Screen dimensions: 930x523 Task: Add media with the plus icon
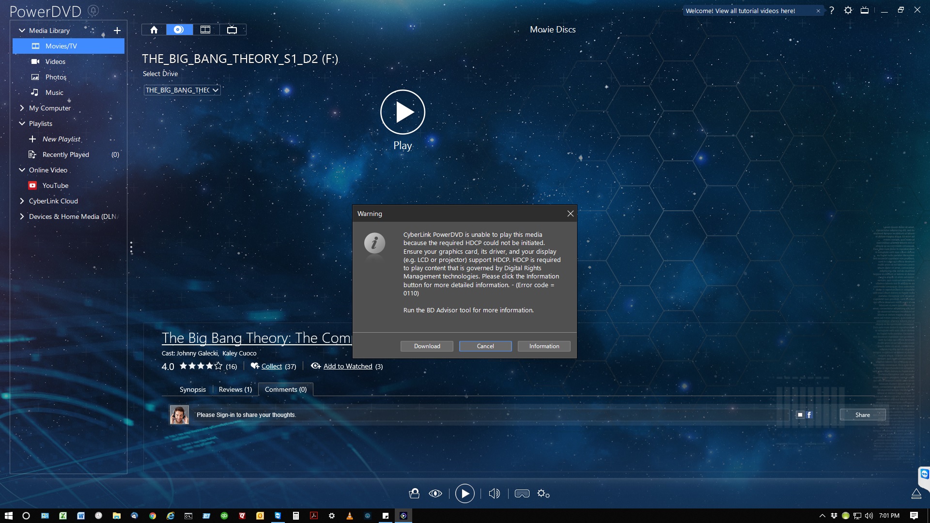tap(117, 31)
